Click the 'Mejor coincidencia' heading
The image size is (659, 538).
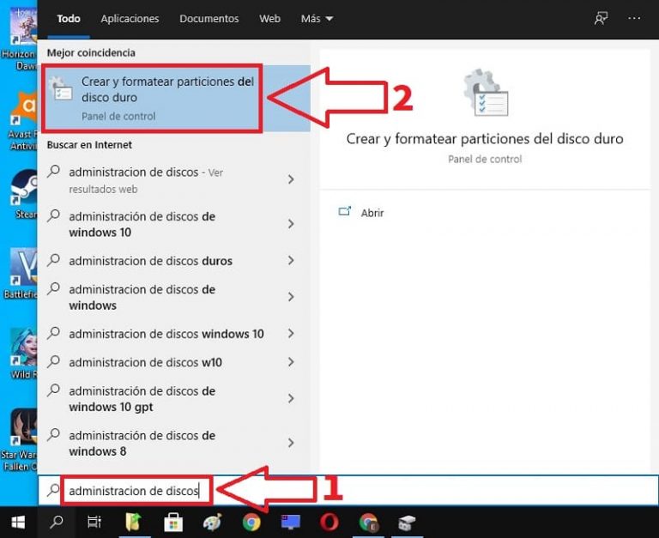[x=91, y=53]
